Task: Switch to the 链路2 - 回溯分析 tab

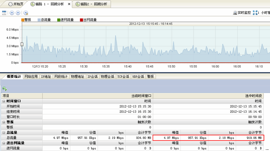Action: tap(91, 4)
